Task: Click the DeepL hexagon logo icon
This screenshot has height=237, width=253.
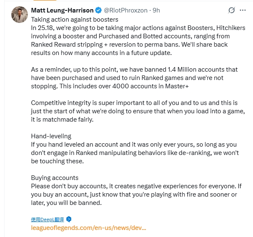Action: (69, 219)
